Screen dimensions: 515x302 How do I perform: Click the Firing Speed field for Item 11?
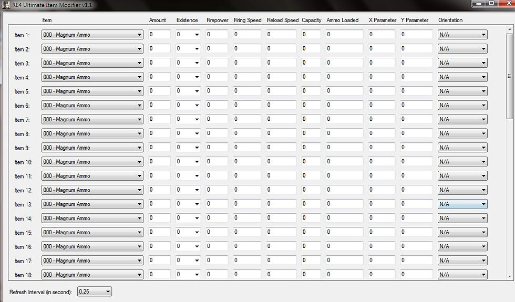point(247,175)
